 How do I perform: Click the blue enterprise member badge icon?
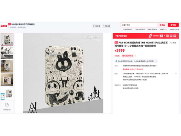[x=116, y=61]
